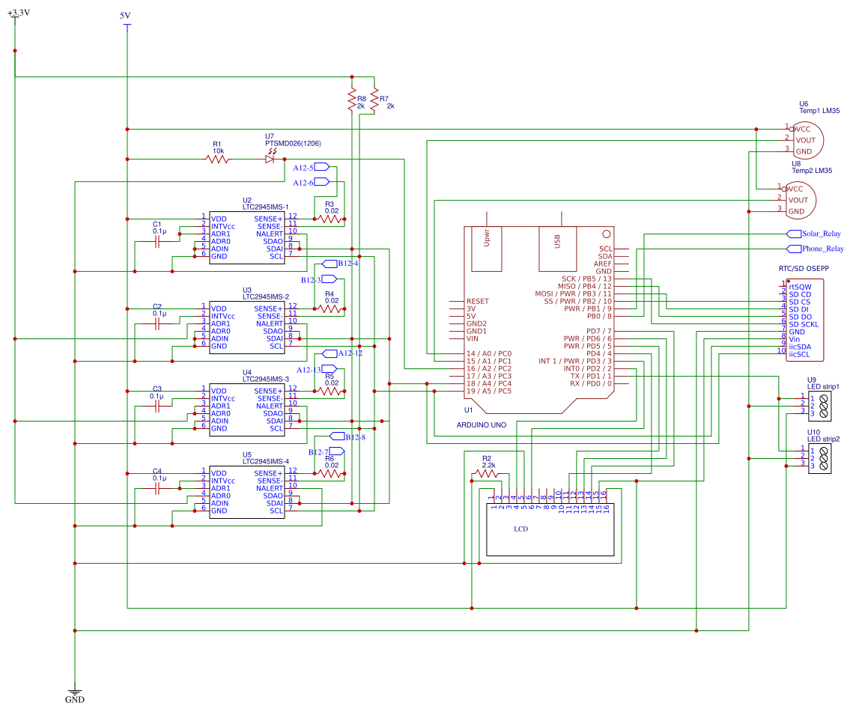This screenshot has width=853, height=712.
Task: Click pull-up resistor R8 symbol
Action: click(x=352, y=100)
